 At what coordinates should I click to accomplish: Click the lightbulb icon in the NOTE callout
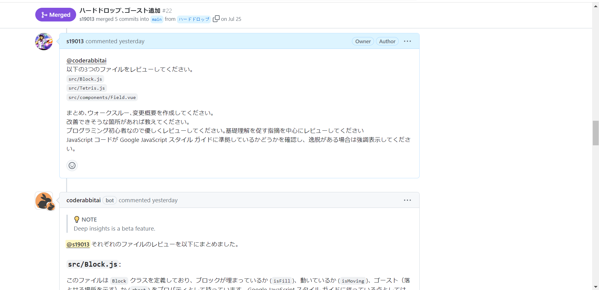[x=76, y=219]
